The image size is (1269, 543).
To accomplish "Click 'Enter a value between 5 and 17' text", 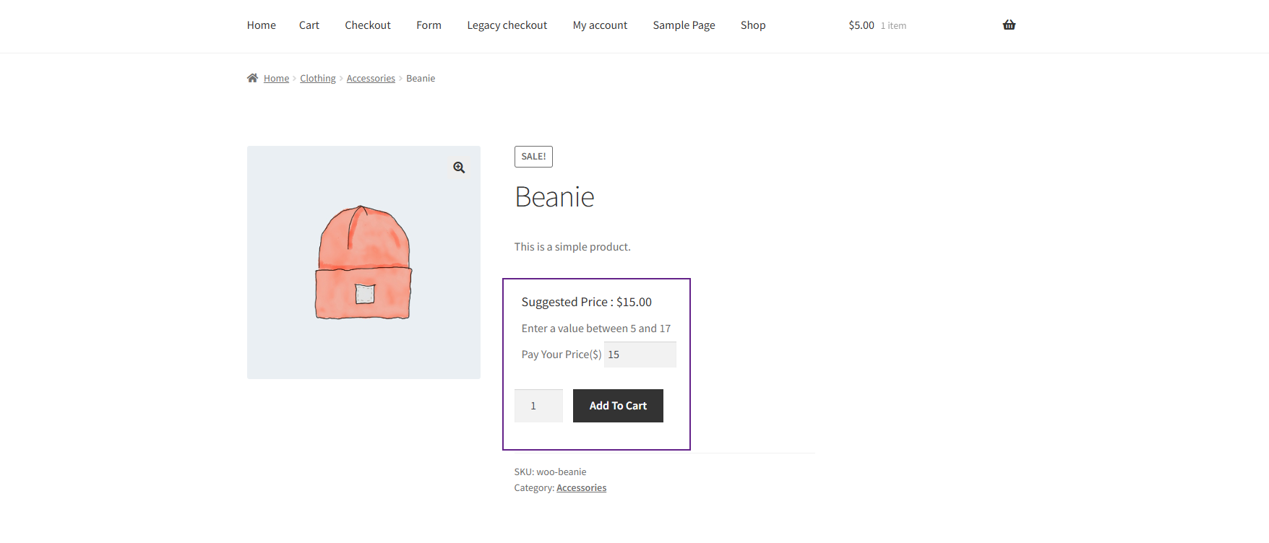I will coord(596,329).
